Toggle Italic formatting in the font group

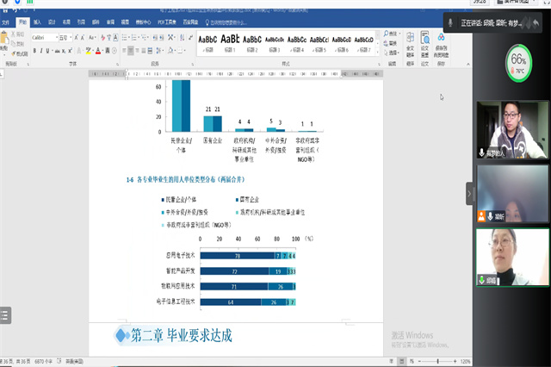coord(42,49)
